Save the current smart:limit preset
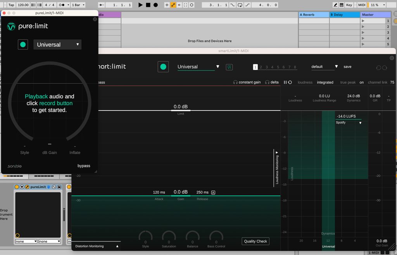 (x=347, y=66)
